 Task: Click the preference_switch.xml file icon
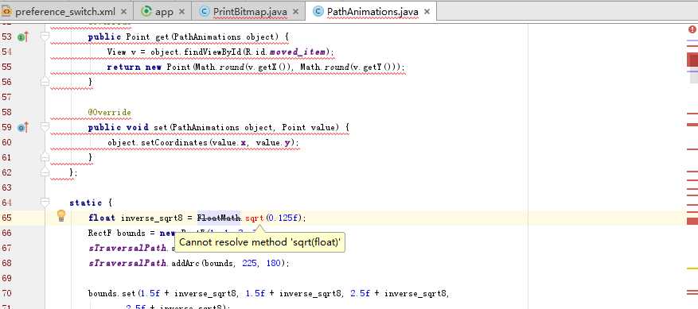[x=6, y=12]
